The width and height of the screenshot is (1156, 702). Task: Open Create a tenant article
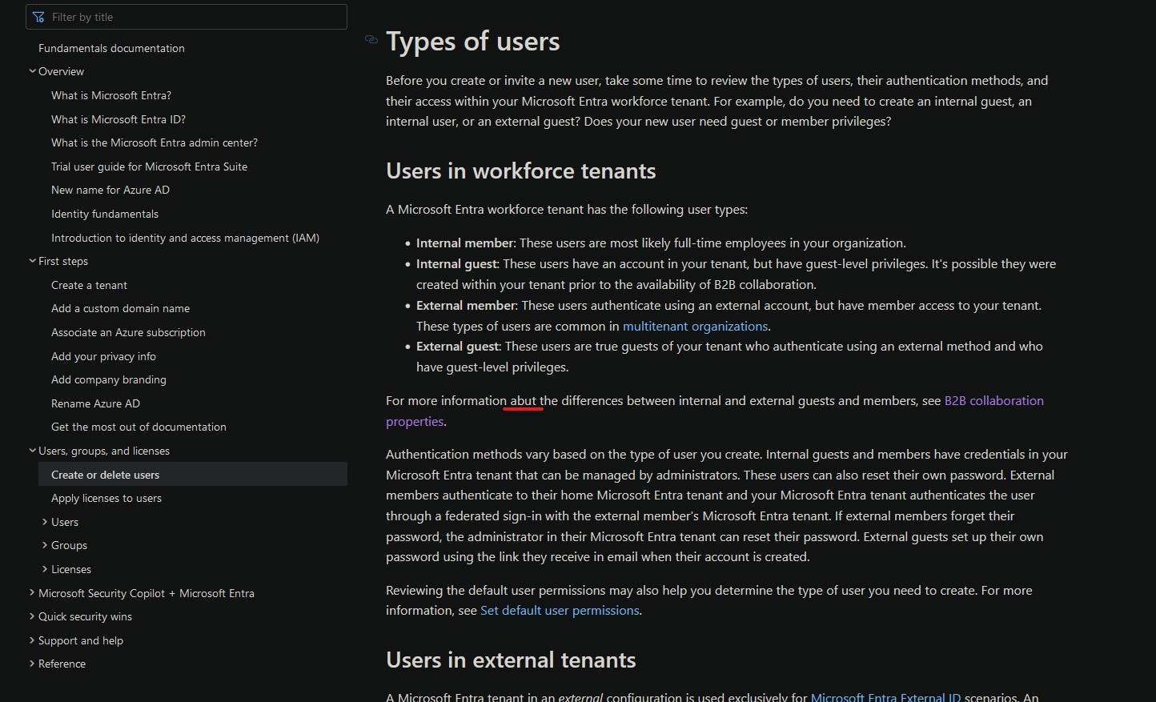point(89,285)
